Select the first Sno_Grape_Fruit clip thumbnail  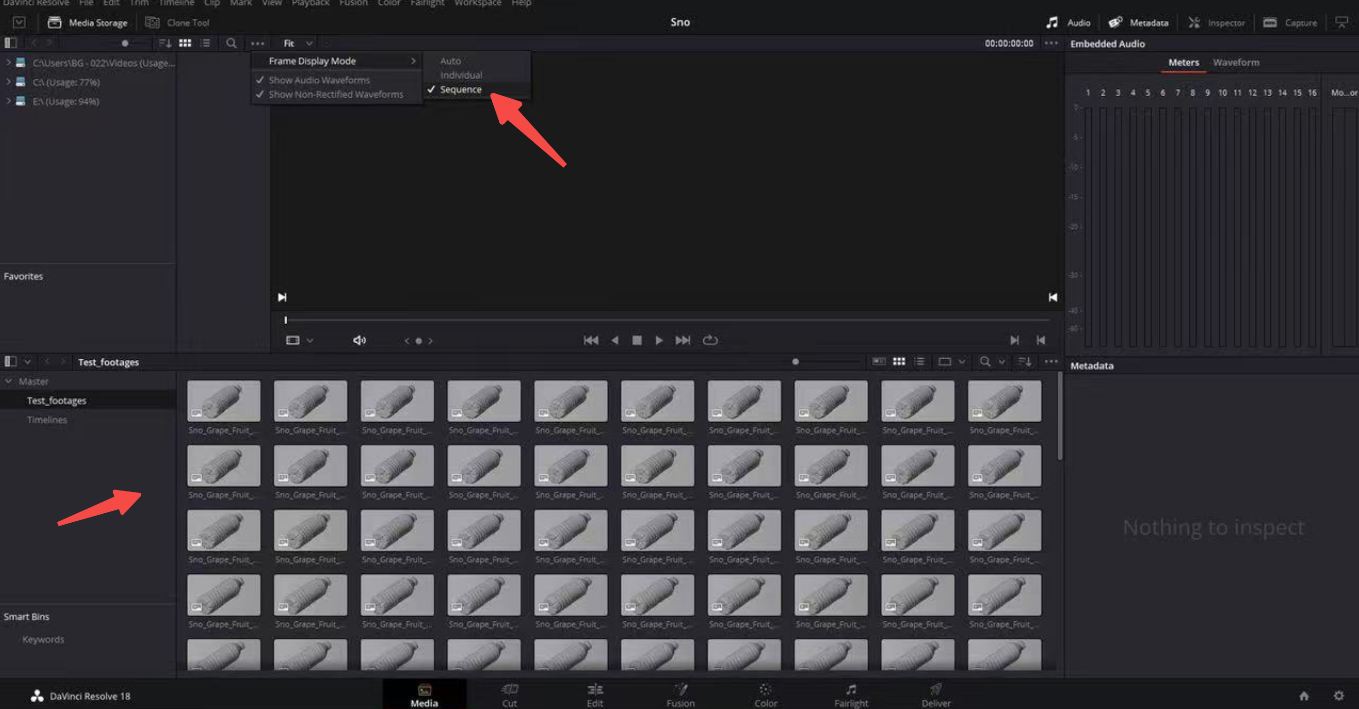point(224,401)
